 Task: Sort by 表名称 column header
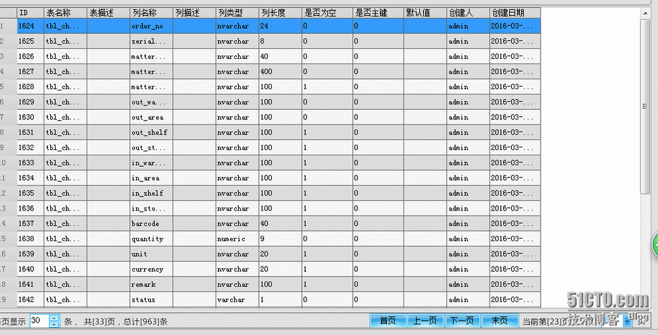(x=65, y=13)
